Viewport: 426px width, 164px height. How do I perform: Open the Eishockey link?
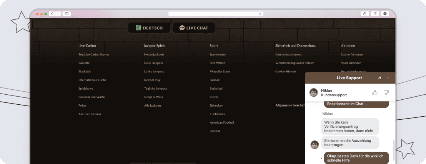[216, 105]
